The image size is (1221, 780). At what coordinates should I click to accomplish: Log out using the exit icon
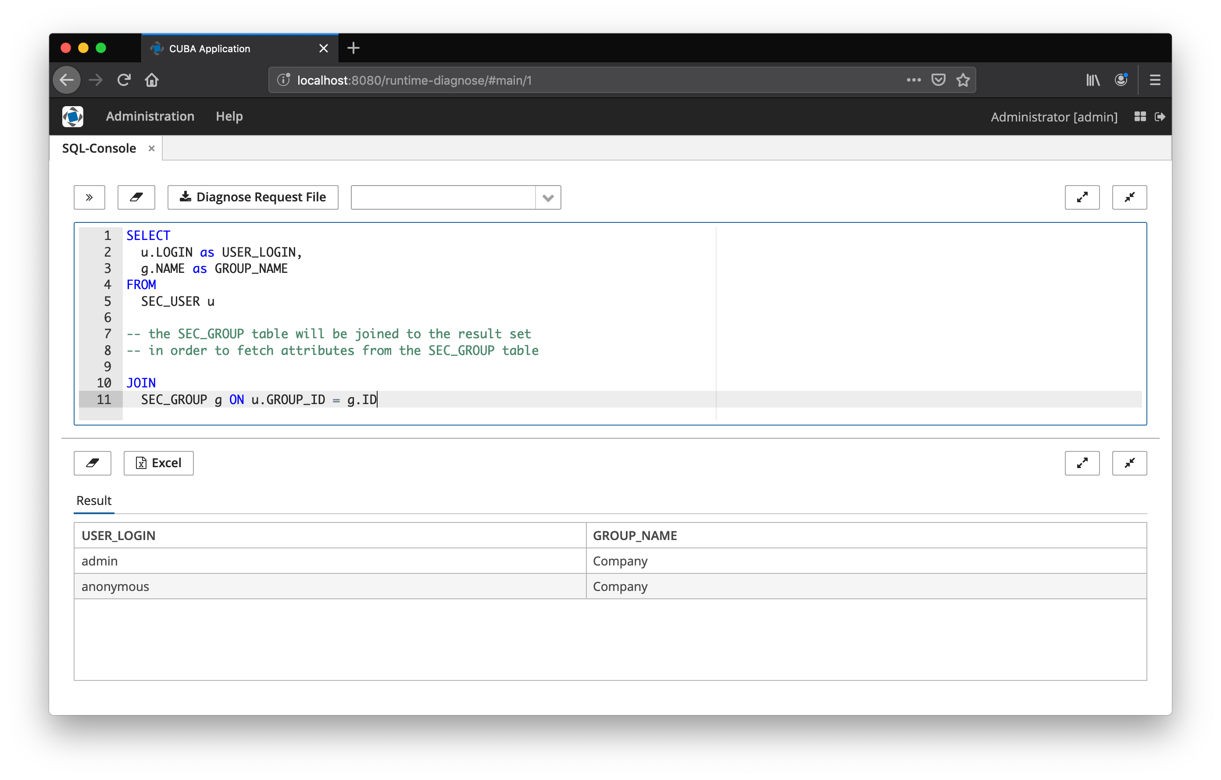point(1159,117)
